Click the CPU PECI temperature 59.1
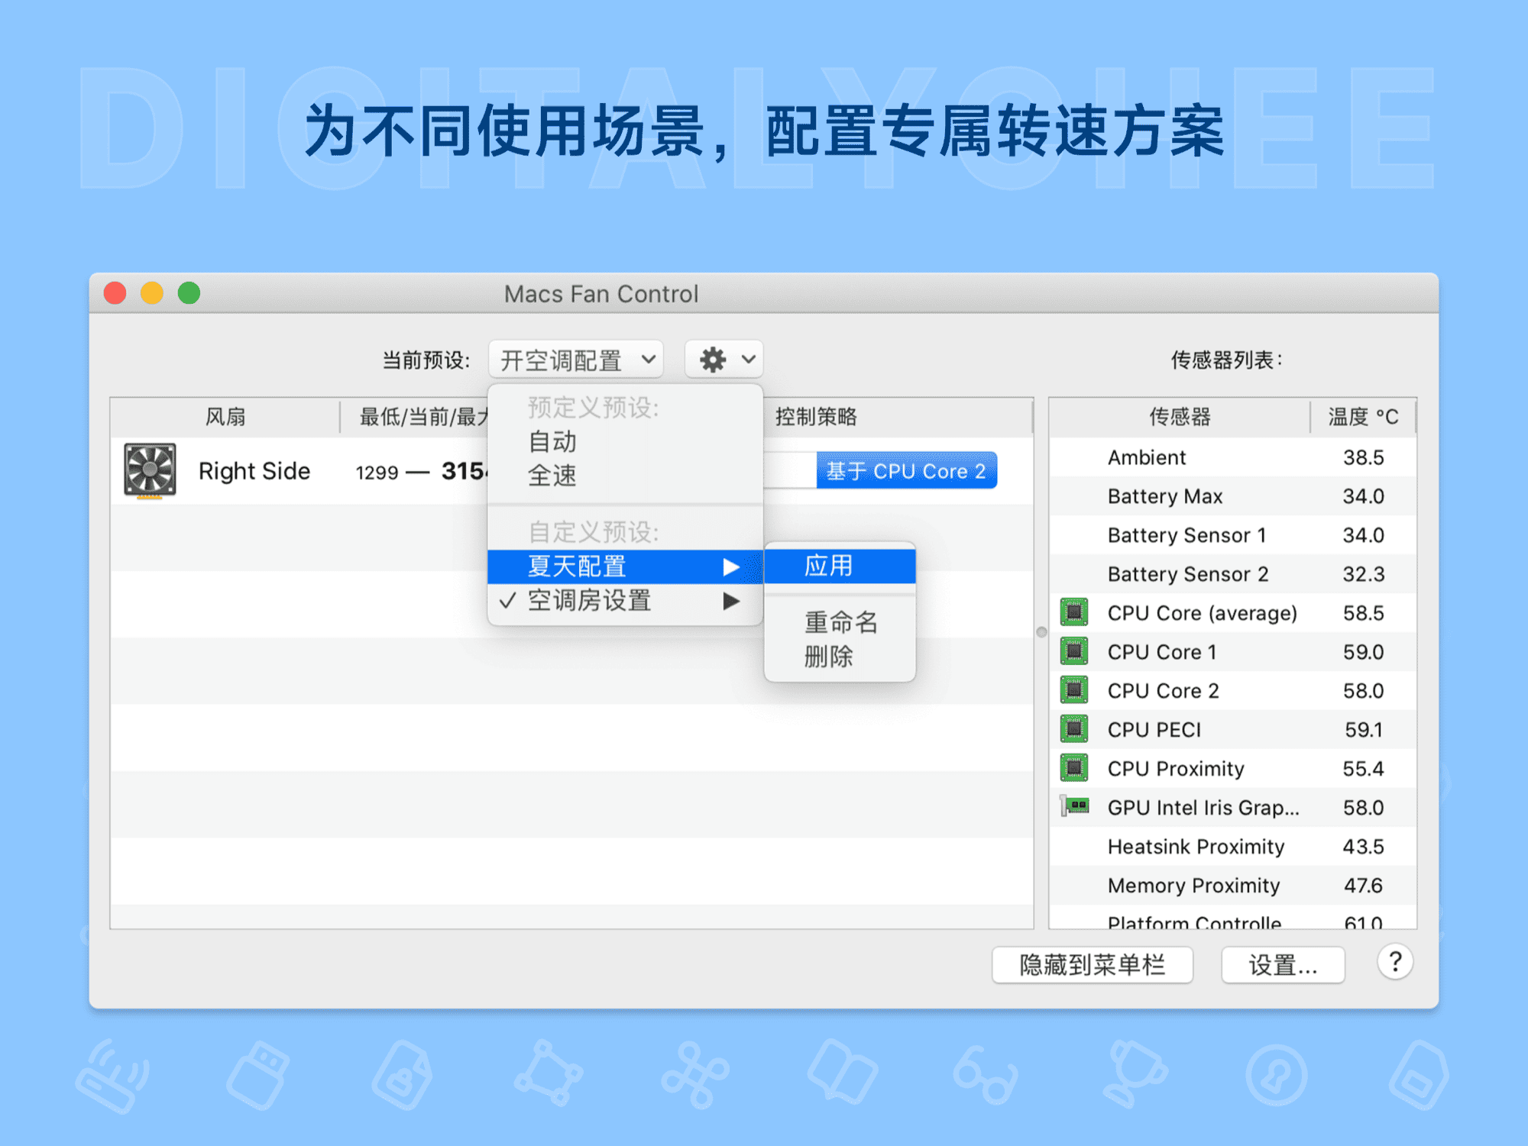Viewport: 1528px width, 1146px height. pyautogui.click(x=1364, y=730)
